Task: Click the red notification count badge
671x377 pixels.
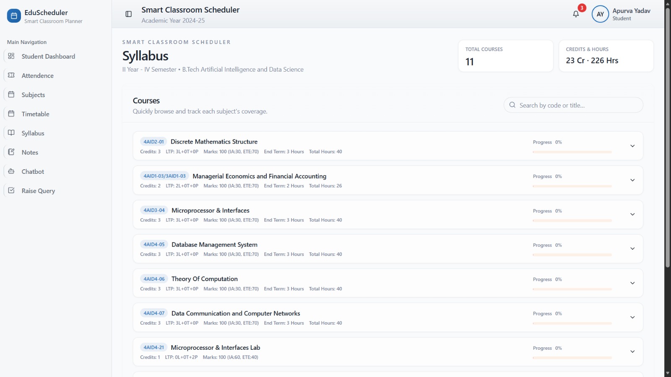Action: [x=582, y=8]
